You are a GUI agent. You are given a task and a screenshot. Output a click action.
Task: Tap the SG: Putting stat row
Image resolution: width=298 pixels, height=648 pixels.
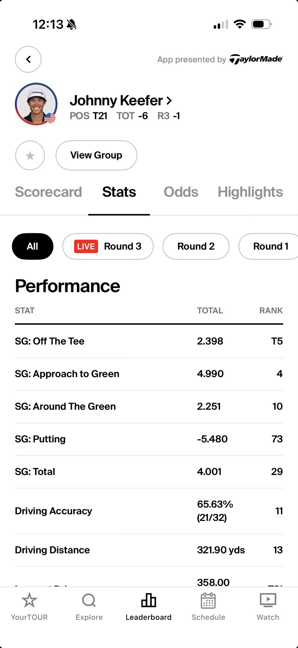point(149,439)
